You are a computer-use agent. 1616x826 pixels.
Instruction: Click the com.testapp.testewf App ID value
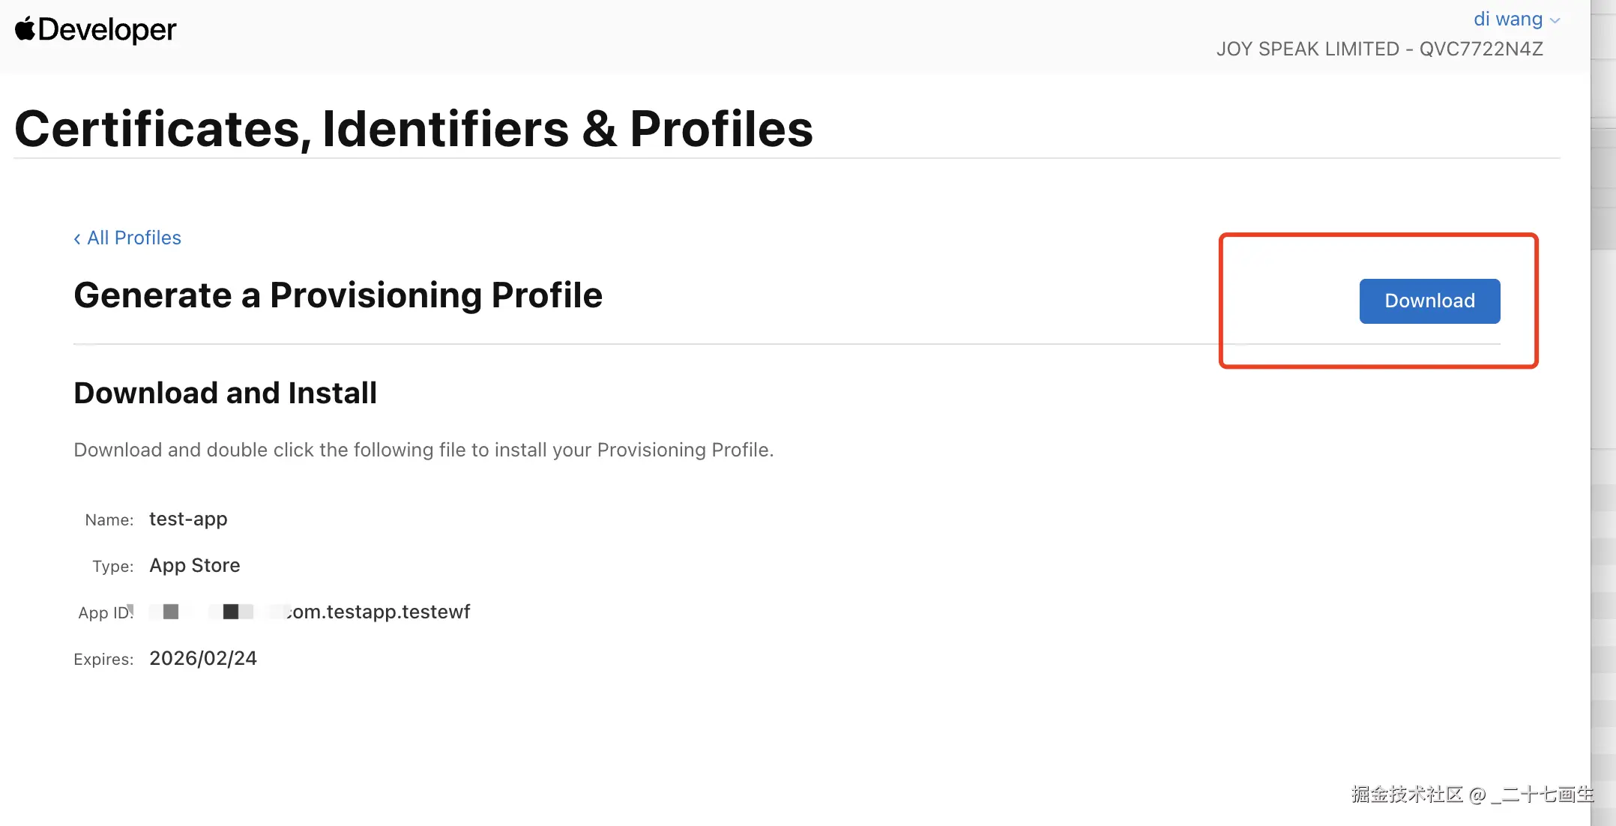[379, 612]
